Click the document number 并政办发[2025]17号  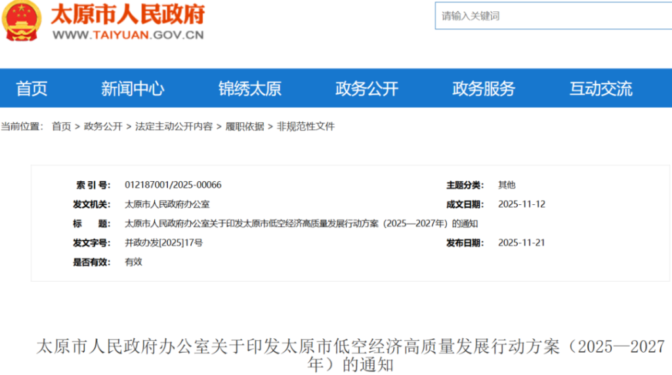(x=163, y=243)
